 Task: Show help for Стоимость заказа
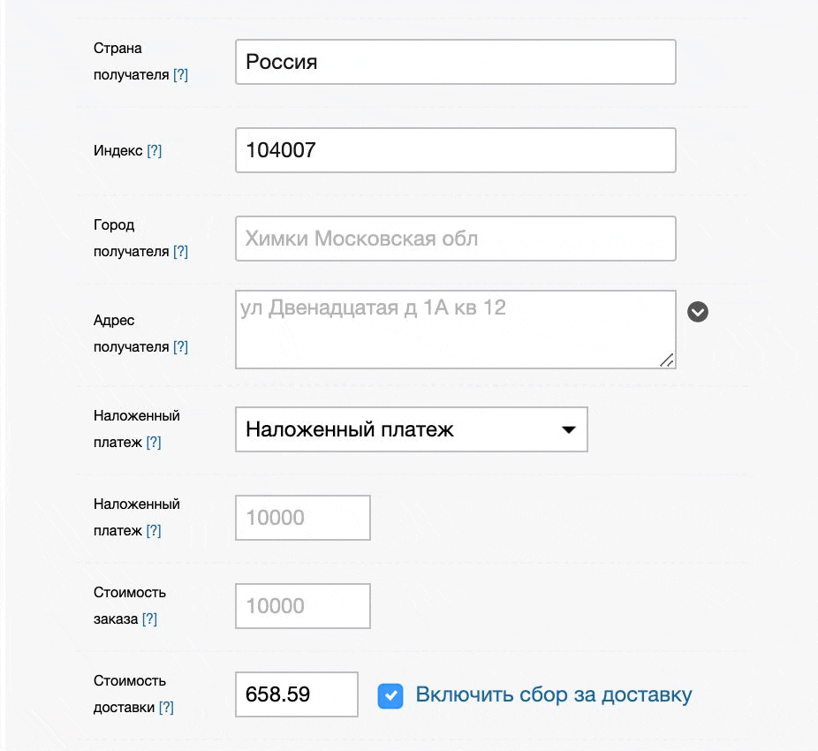(149, 619)
